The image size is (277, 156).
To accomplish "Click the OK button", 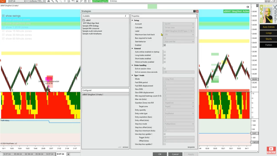I will 160,154.
